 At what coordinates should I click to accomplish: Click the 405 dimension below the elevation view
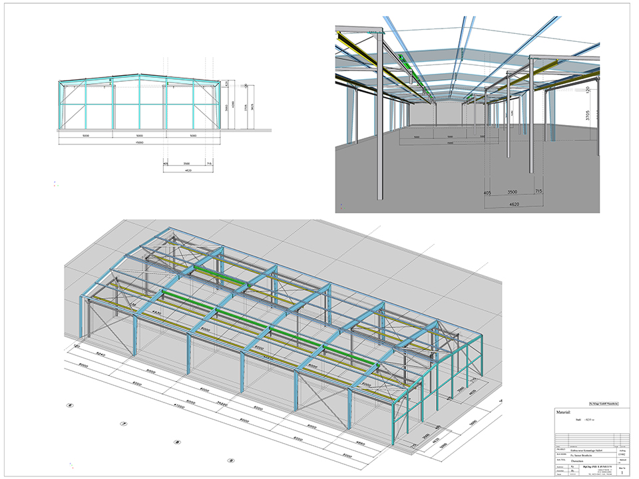pos(165,162)
